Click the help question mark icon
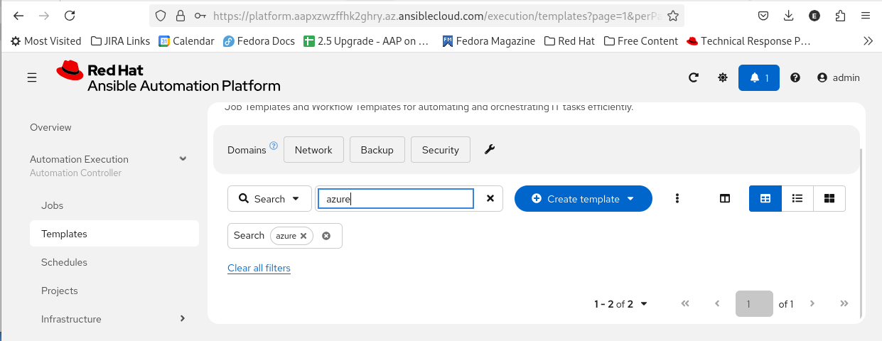The height and width of the screenshot is (341, 882). (x=795, y=78)
